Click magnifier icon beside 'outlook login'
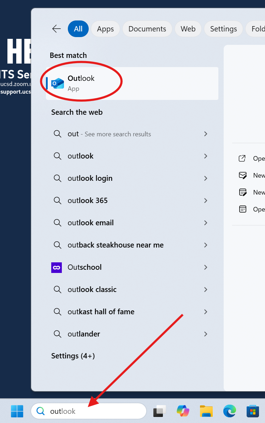 tap(57, 178)
